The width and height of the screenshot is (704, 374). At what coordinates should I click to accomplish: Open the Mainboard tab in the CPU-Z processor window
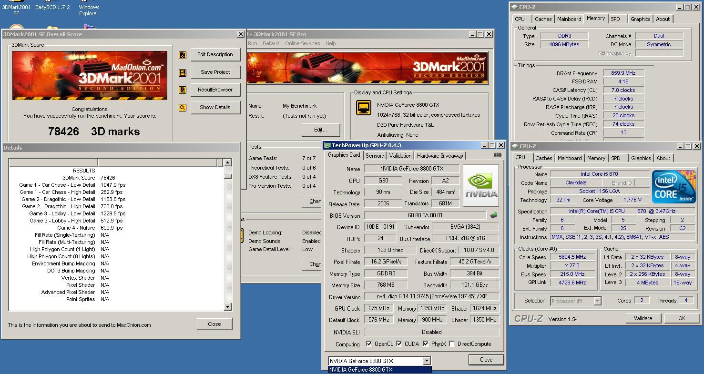[570, 158]
